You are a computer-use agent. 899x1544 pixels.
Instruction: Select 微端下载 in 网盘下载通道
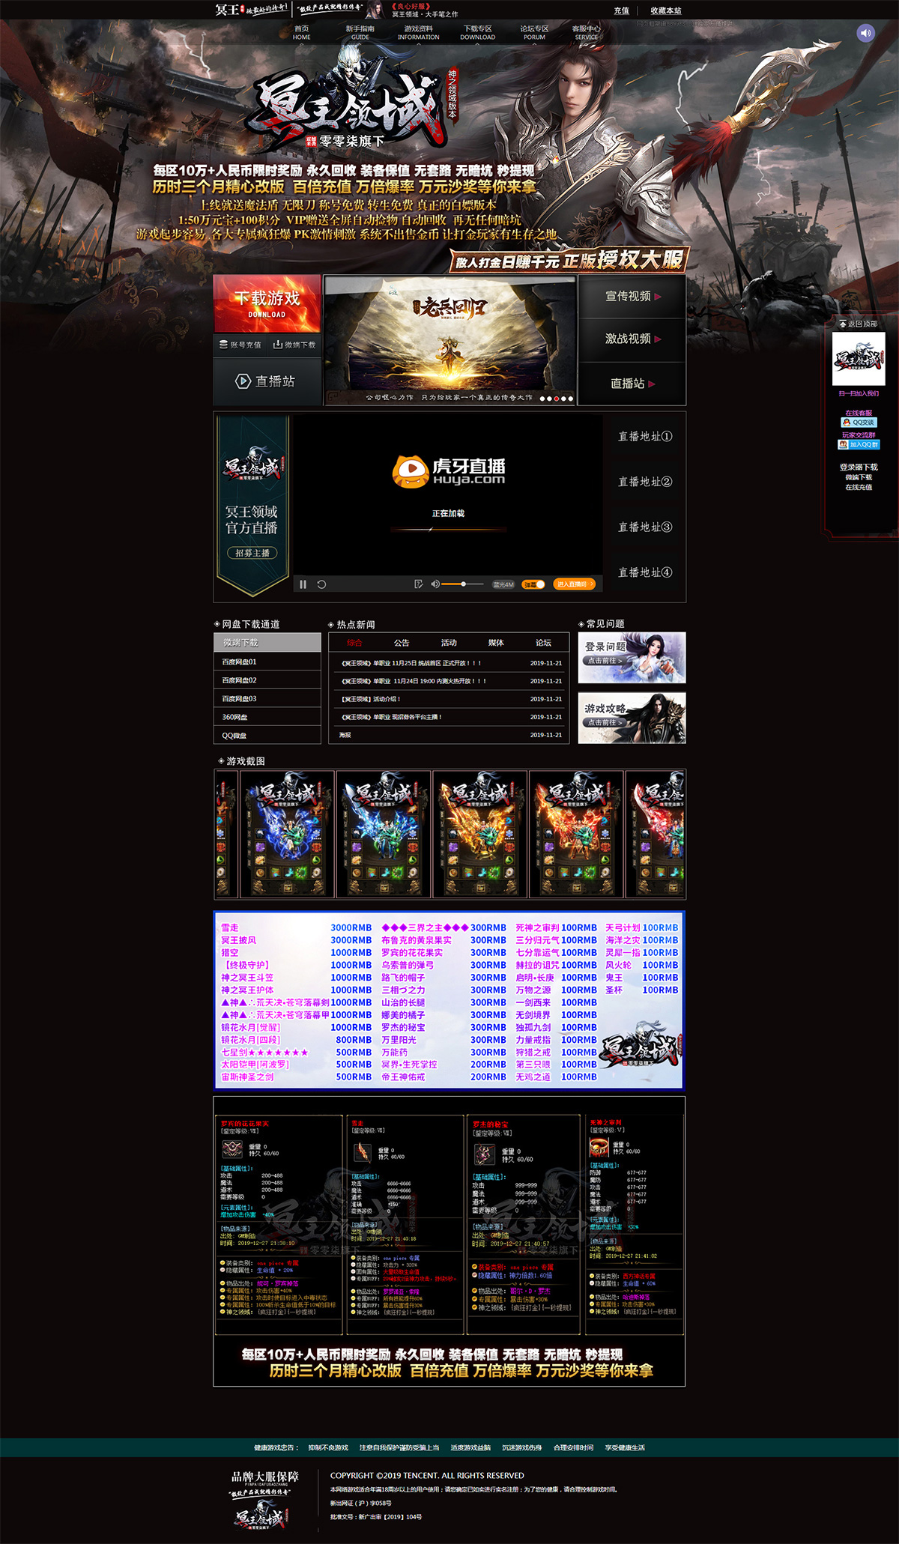click(x=267, y=643)
